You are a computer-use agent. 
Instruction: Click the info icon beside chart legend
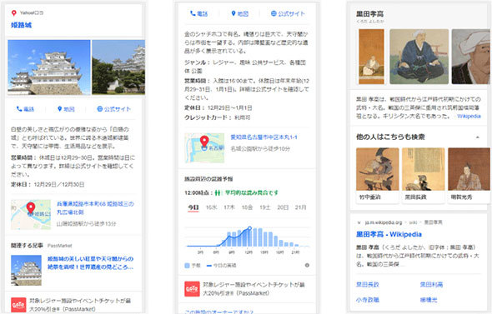pyautogui.click(x=307, y=265)
